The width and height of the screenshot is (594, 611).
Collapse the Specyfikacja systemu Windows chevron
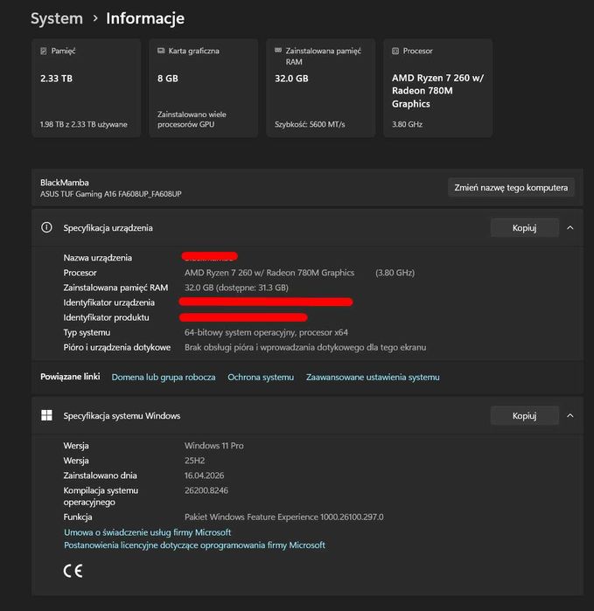click(570, 415)
